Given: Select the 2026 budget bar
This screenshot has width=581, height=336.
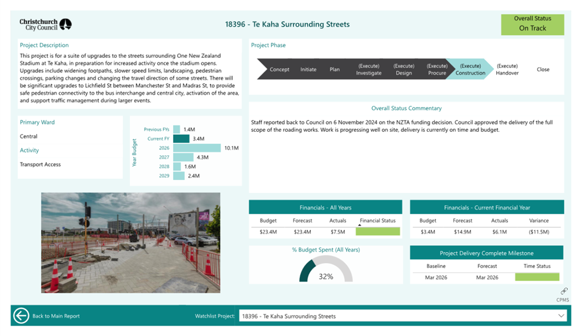Looking at the screenshot, I should (x=197, y=148).
